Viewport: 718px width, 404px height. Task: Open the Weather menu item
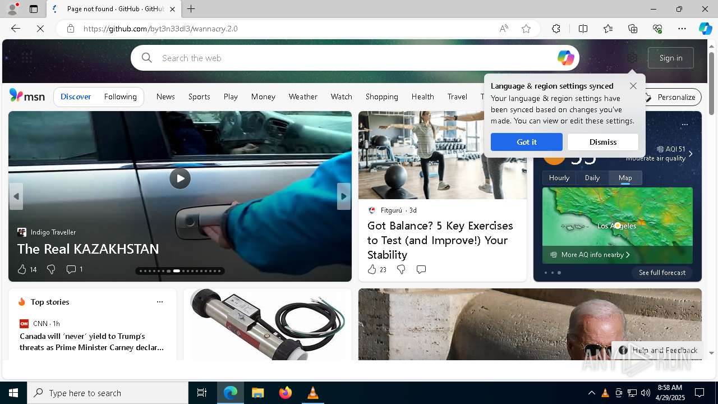(303, 97)
